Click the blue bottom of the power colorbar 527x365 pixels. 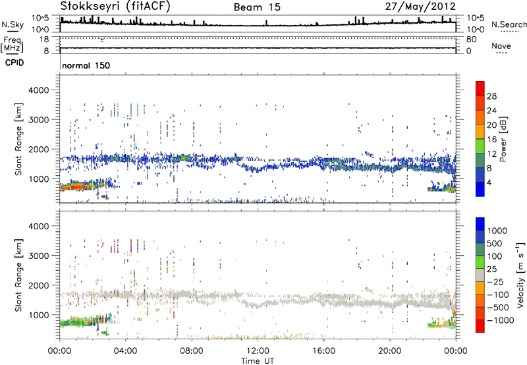tap(480, 189)
